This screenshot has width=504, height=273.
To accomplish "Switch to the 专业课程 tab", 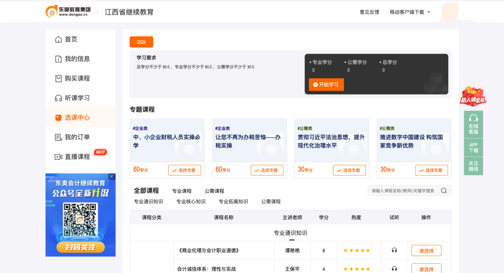I will coord(182,191).
